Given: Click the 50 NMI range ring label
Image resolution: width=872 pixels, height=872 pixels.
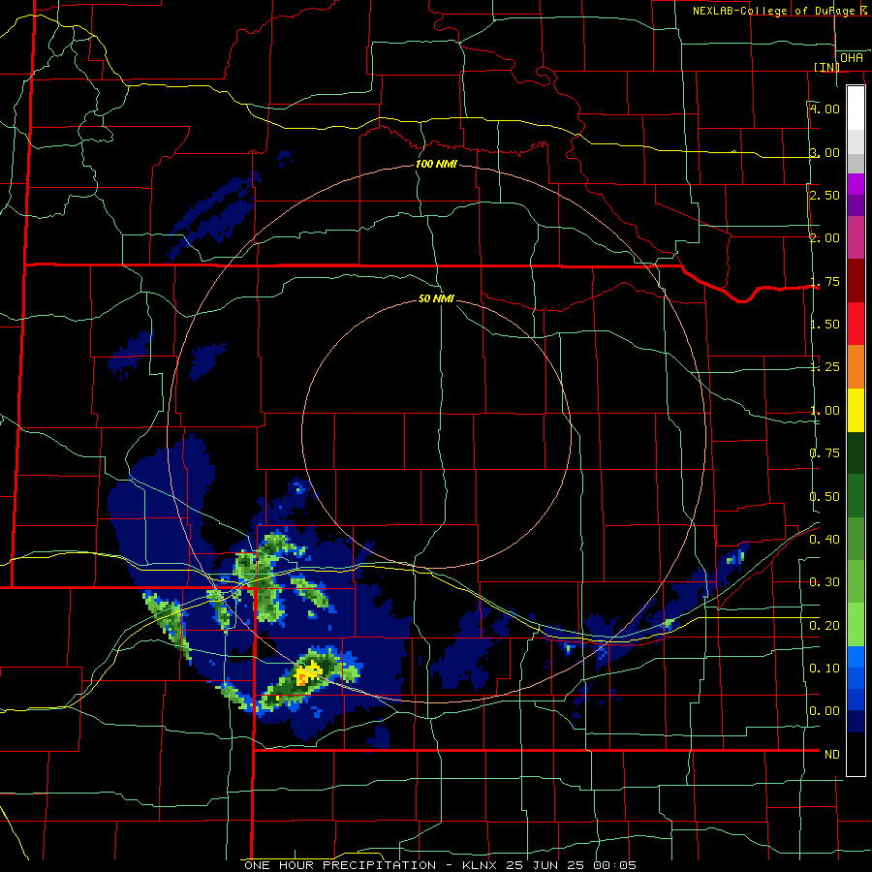Looking at the screenshot, I should tap(436, 298).
